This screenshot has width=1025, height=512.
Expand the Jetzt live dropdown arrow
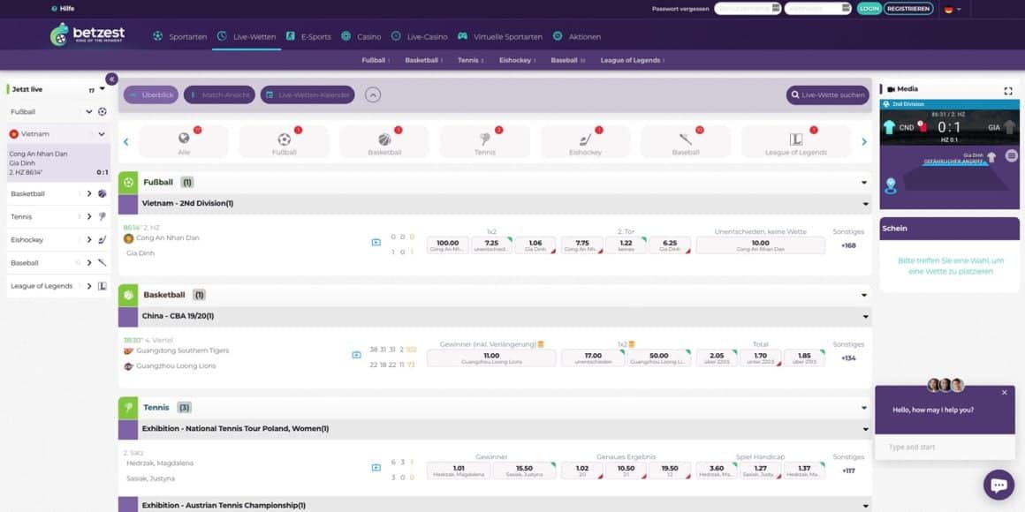click(102, 89)
